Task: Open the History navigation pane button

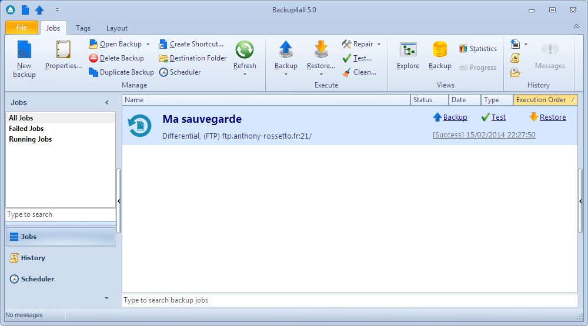Action: point(61,258)
